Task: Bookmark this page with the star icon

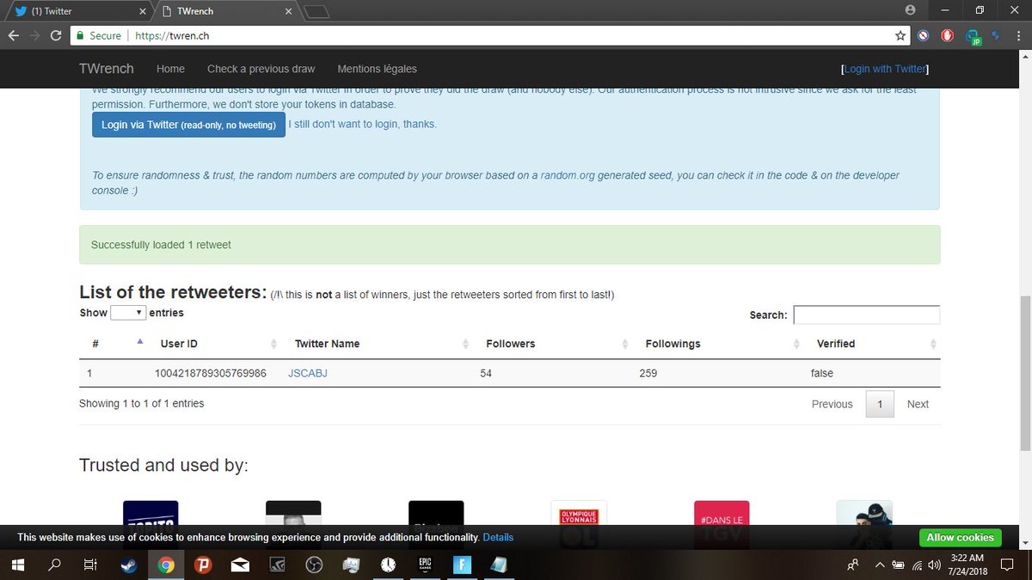Action: coord(900,36)
